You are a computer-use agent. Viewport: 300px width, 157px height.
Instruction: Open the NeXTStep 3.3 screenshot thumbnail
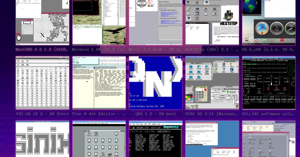(212, 22)
